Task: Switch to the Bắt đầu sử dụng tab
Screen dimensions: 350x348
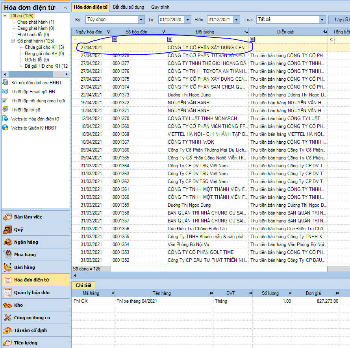Action: point(128,7)
